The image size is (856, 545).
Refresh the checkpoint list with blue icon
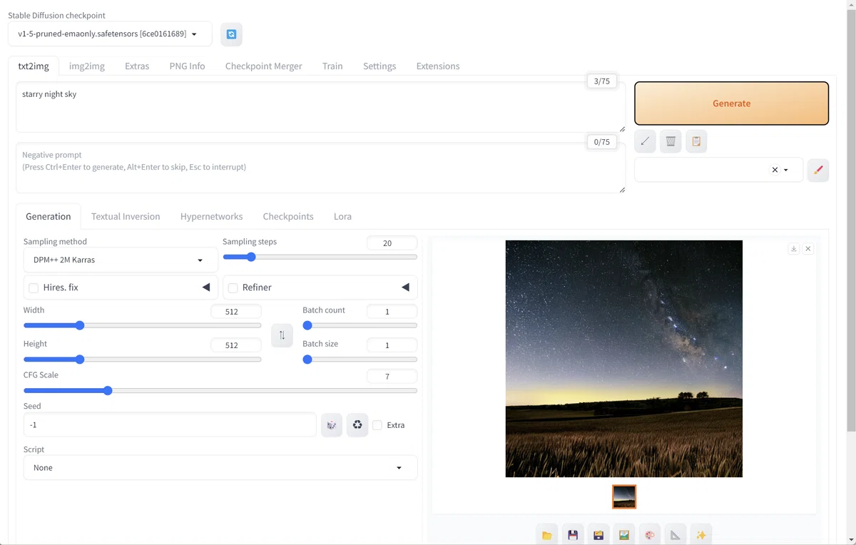(x=231, y=34)
